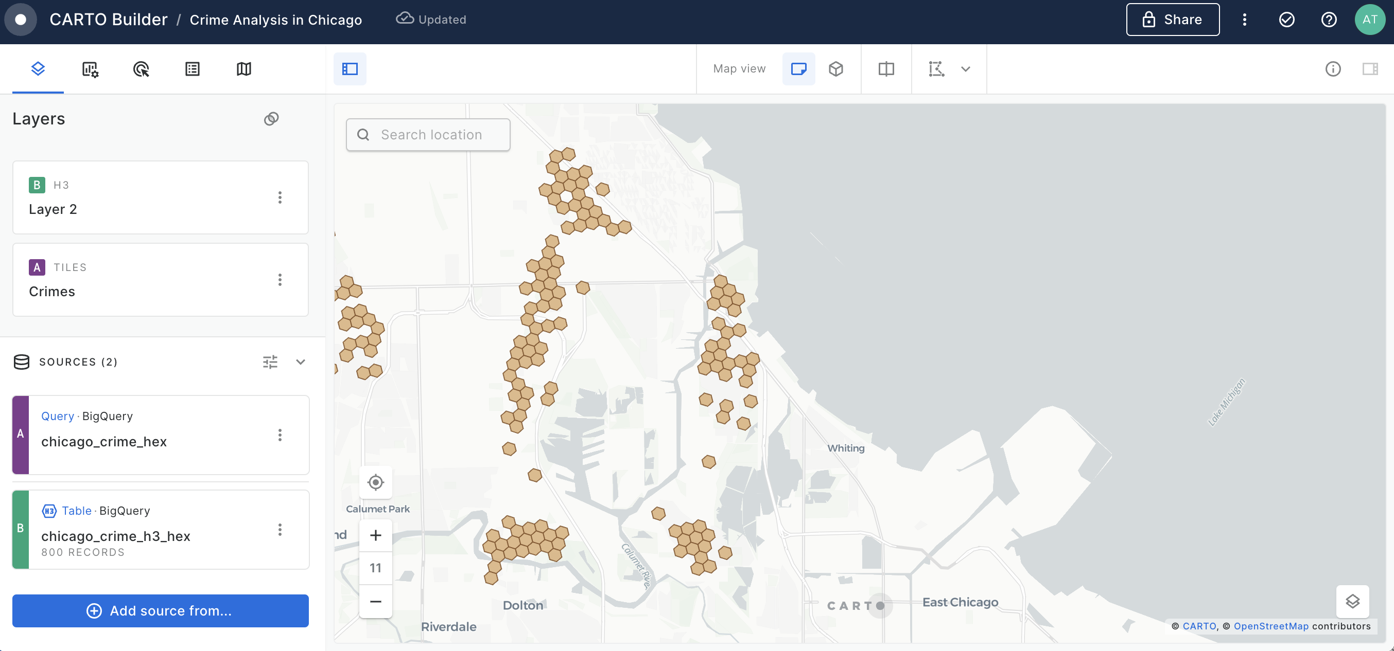The width and height of the screenshot is (1394, 651).
Task: Open the Layers tab
Action: pyautogui.click(x=38, y=69)
